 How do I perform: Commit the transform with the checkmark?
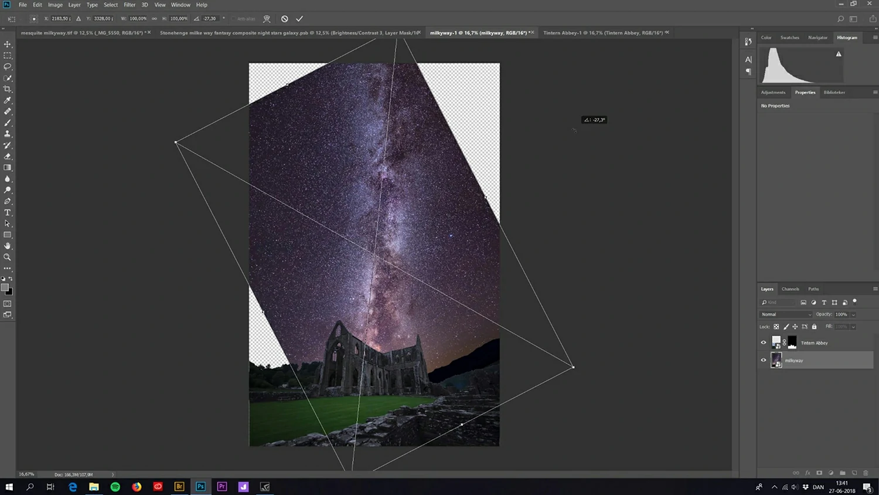(299, 19)
